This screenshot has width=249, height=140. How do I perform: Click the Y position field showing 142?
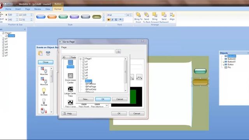(x=13, y=19)
